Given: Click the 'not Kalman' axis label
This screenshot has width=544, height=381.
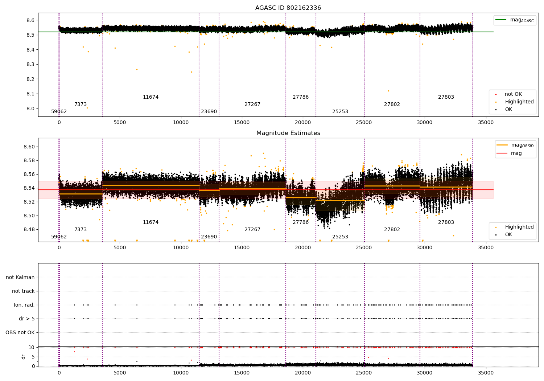Looking at the screenshot, I should (x=20, y=278).
